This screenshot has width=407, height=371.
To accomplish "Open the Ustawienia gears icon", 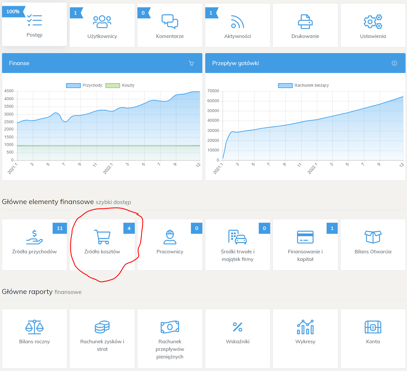I will click(373, 22).
